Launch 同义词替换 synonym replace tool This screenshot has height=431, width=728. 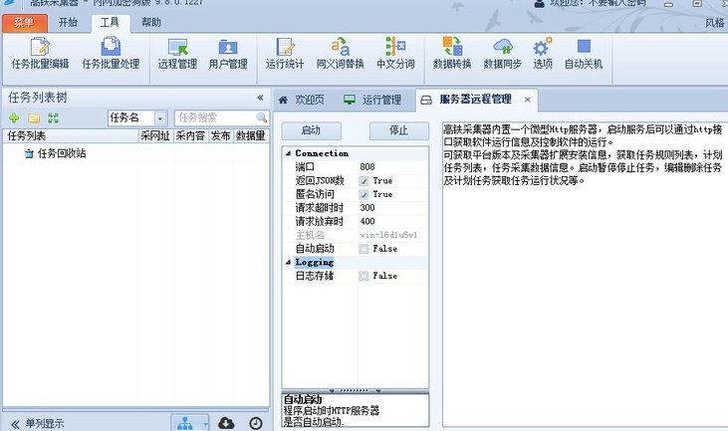(340, 54)
